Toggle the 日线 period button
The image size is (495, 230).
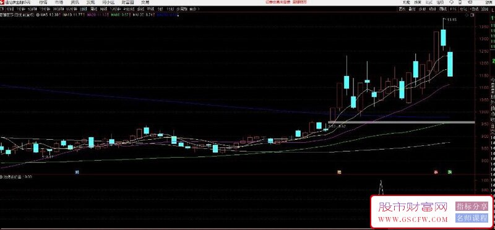(83, 9)
